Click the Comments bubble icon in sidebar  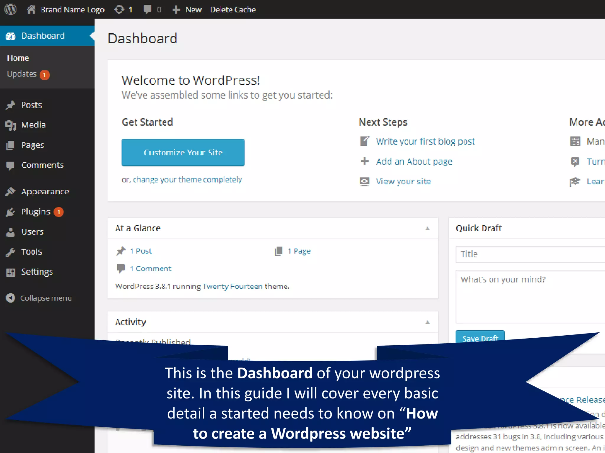(x=10, y=166)
